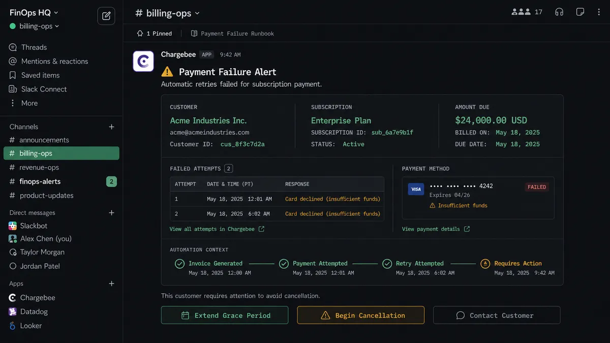The image size is (610, 343).
Task: Click the Extend Grace Period button
Action: click(x=225, y=315)
